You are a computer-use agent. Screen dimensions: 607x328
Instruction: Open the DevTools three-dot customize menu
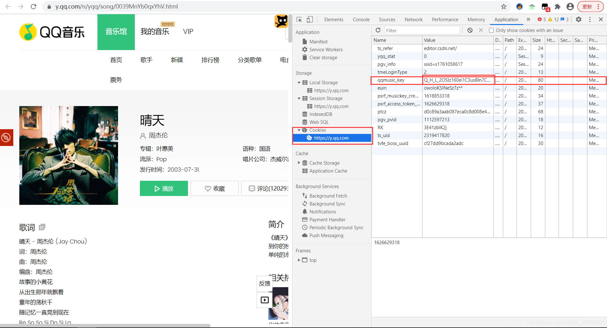pos(590,19)
